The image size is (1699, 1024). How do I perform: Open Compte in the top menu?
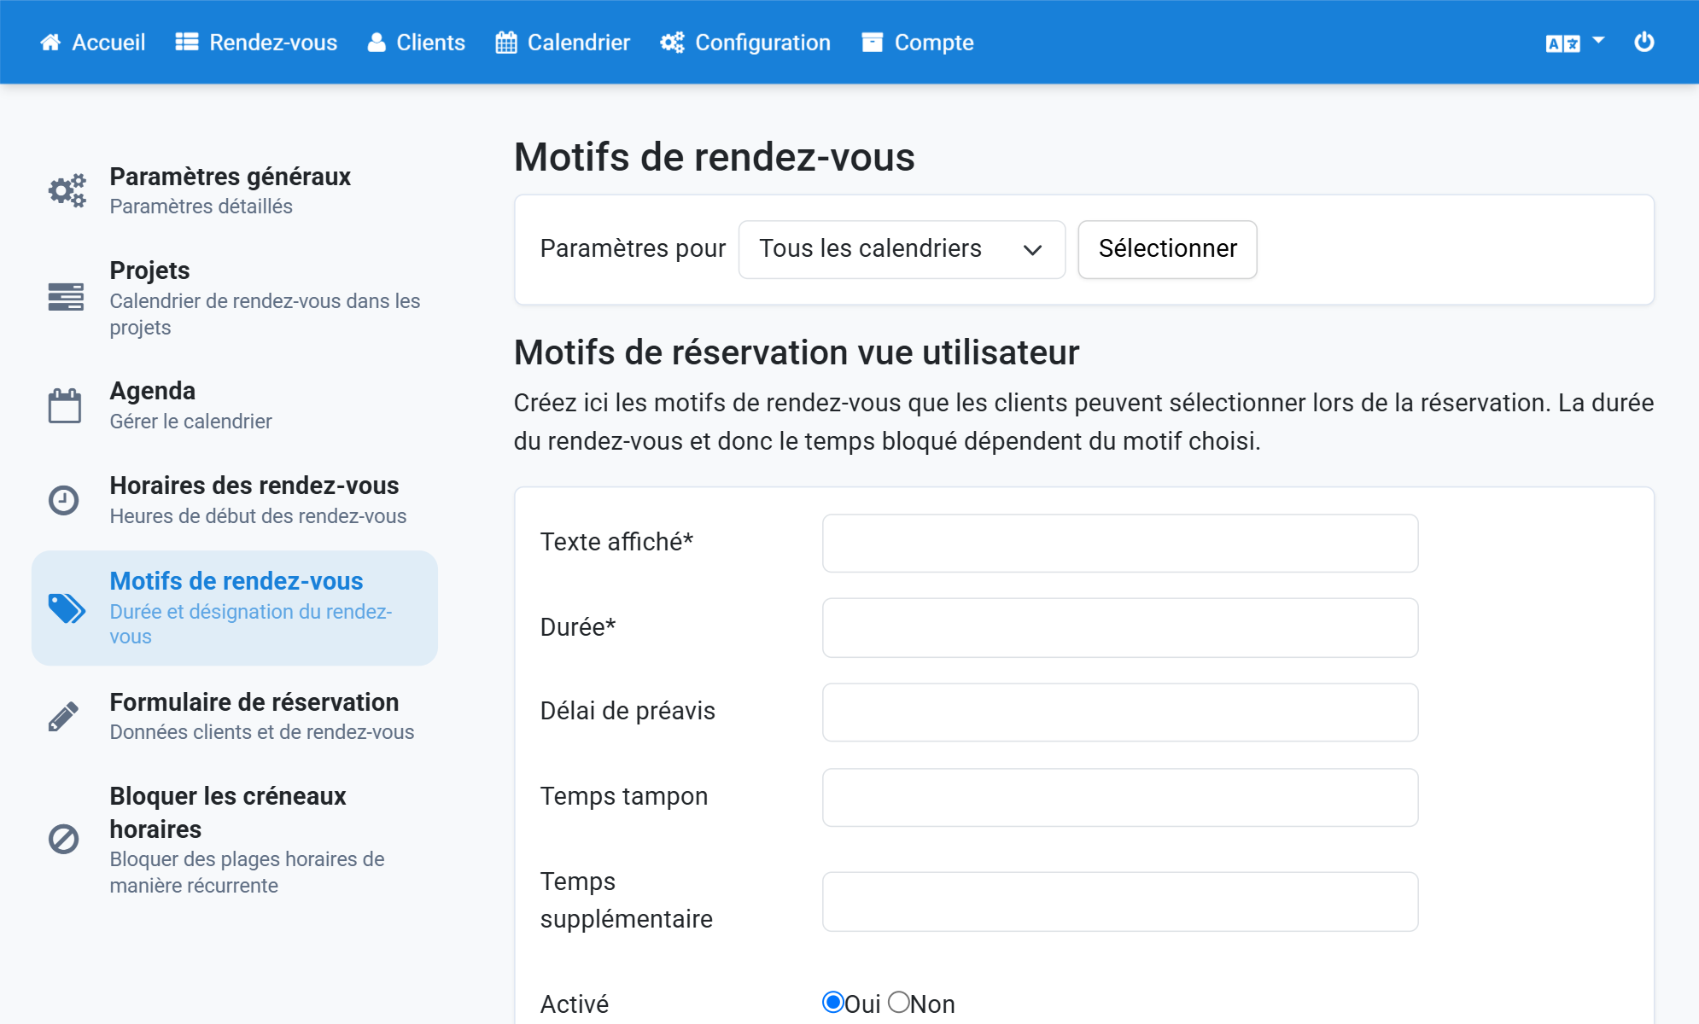click(918, 43)
